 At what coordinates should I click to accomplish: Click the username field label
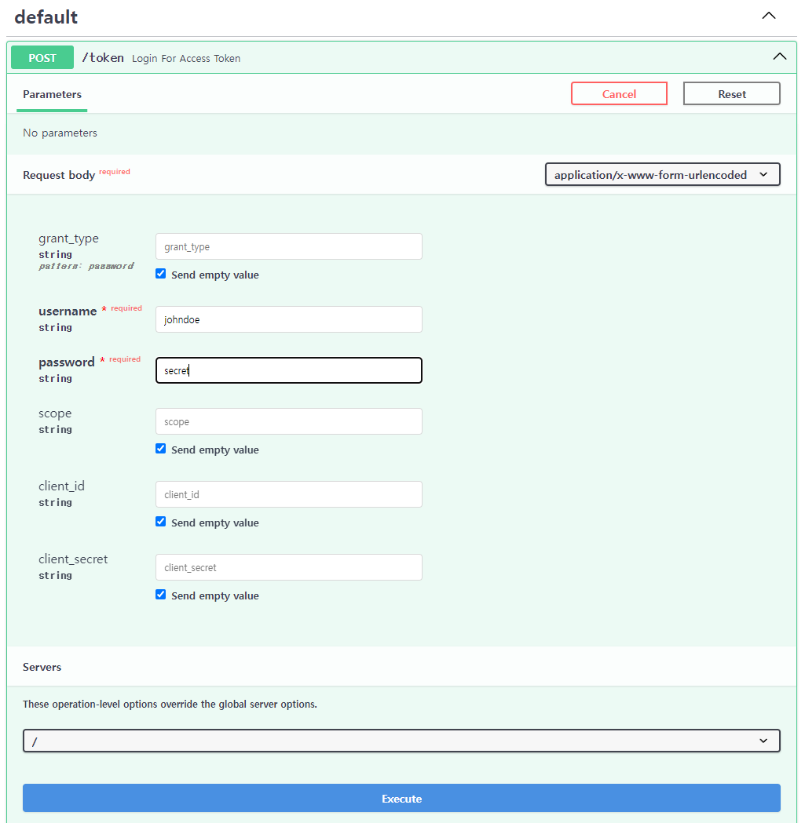[68, 311]
